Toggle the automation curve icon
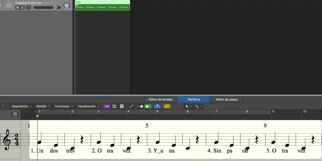322x161 pixels. (131, 106)
